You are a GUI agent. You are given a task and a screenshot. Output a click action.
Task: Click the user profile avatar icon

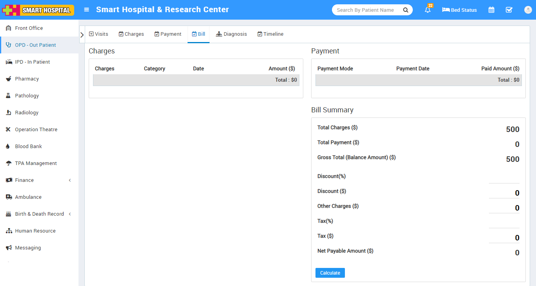tap(528, 10)
